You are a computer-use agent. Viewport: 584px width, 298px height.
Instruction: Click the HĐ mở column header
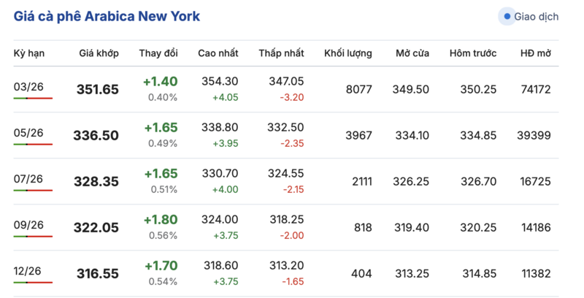(535, 53)
